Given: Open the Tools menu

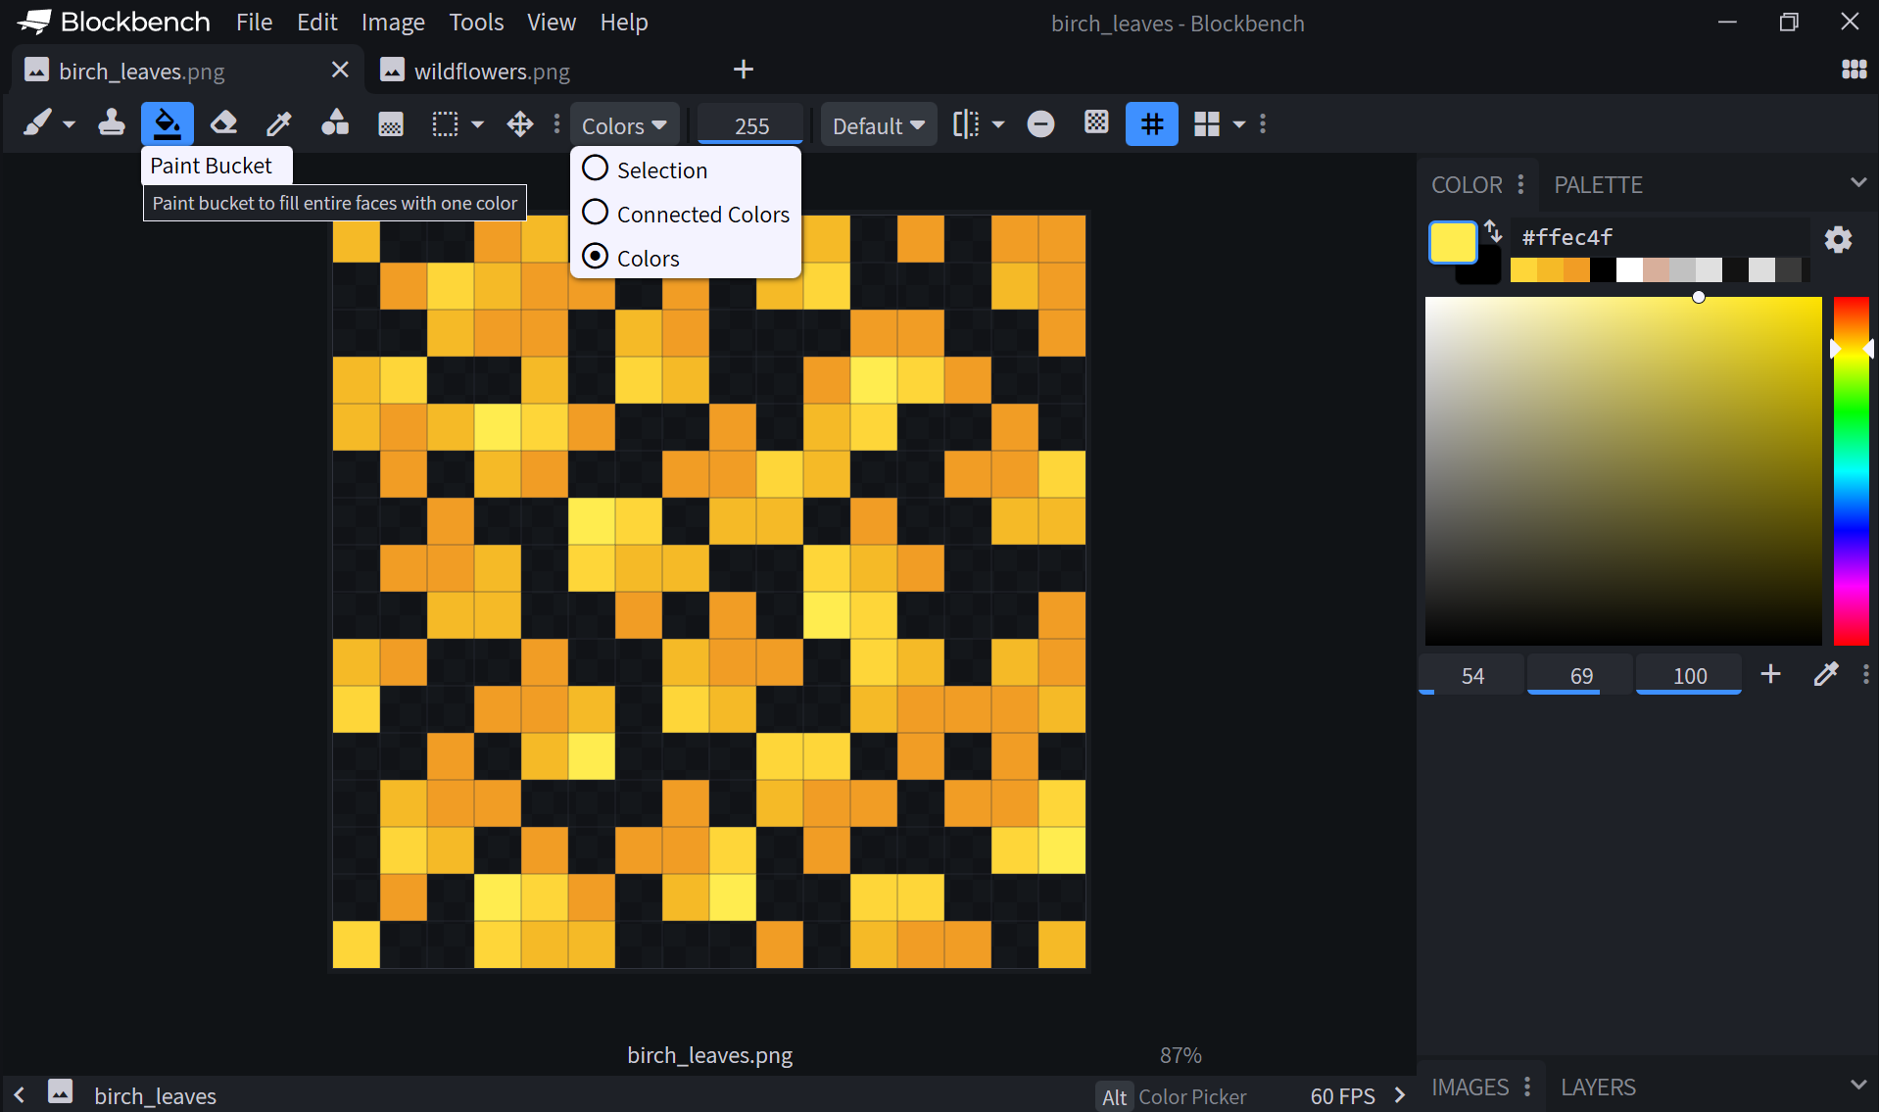Looking at the screenshot, I should click(476, 22).
